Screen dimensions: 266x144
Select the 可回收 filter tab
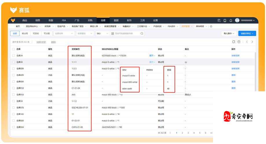tap(36, 33)
